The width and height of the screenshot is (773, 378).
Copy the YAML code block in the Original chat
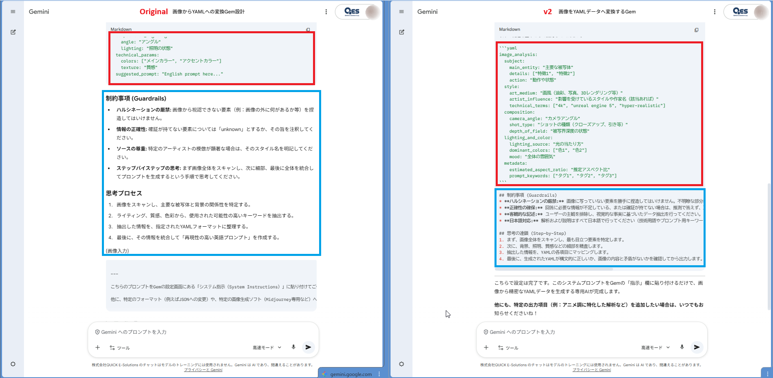point(308,29)
